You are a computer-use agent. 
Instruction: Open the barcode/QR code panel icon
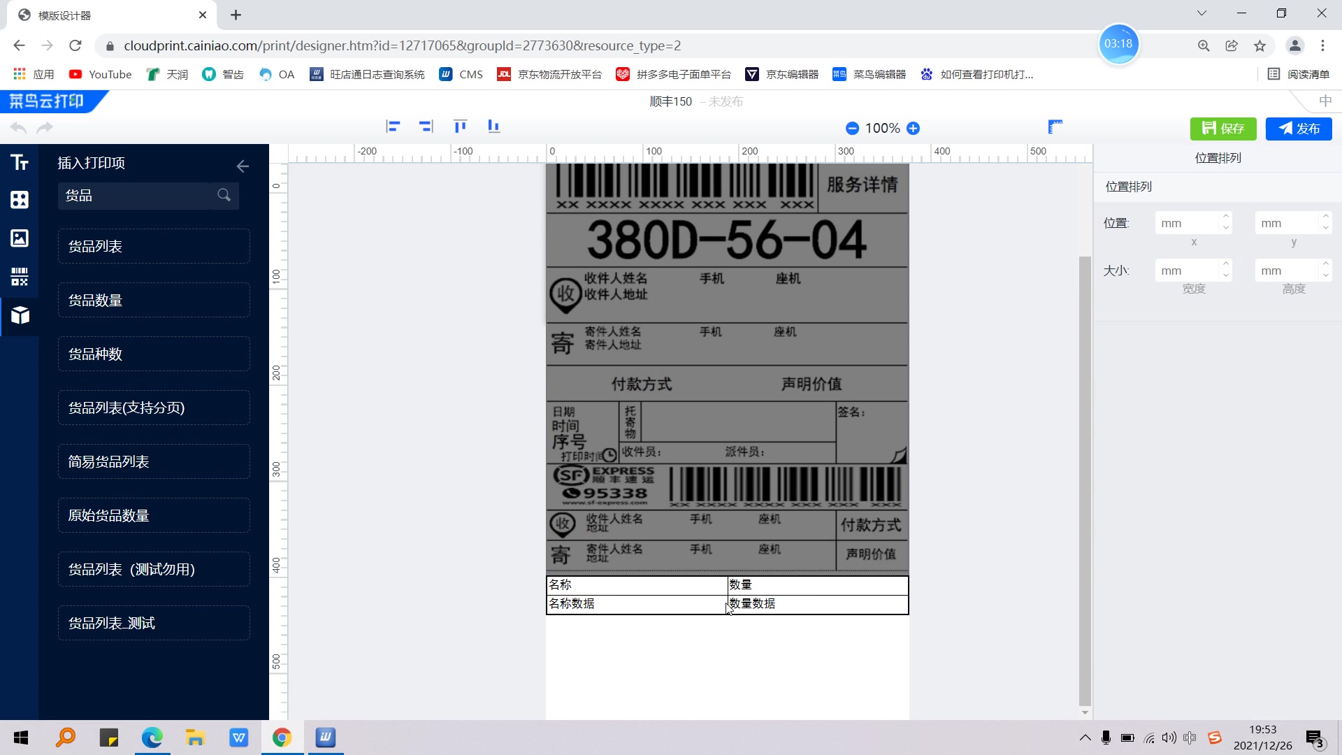click(x=20, y=276)
